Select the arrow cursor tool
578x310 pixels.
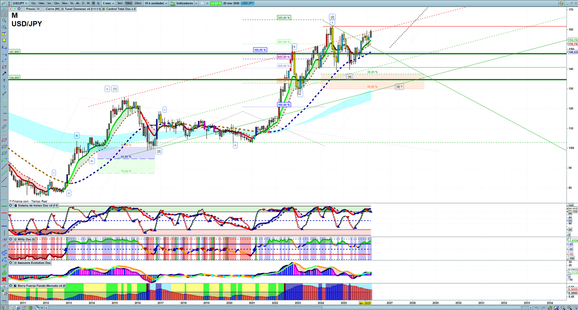[4, 14]
